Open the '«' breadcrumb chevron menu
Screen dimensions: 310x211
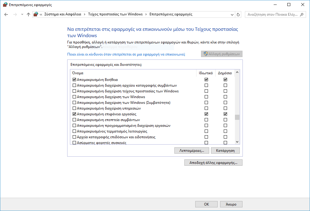click(x=41, y=14)
